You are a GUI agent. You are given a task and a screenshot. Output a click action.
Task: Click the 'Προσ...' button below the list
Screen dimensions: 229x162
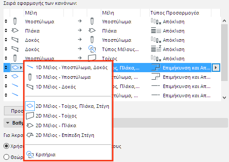[x=14, y=111]
